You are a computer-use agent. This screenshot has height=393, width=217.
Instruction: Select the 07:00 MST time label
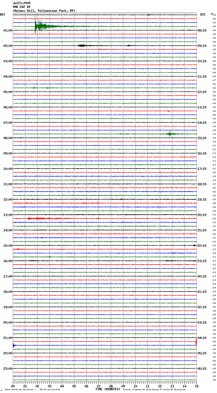[8, 123]
